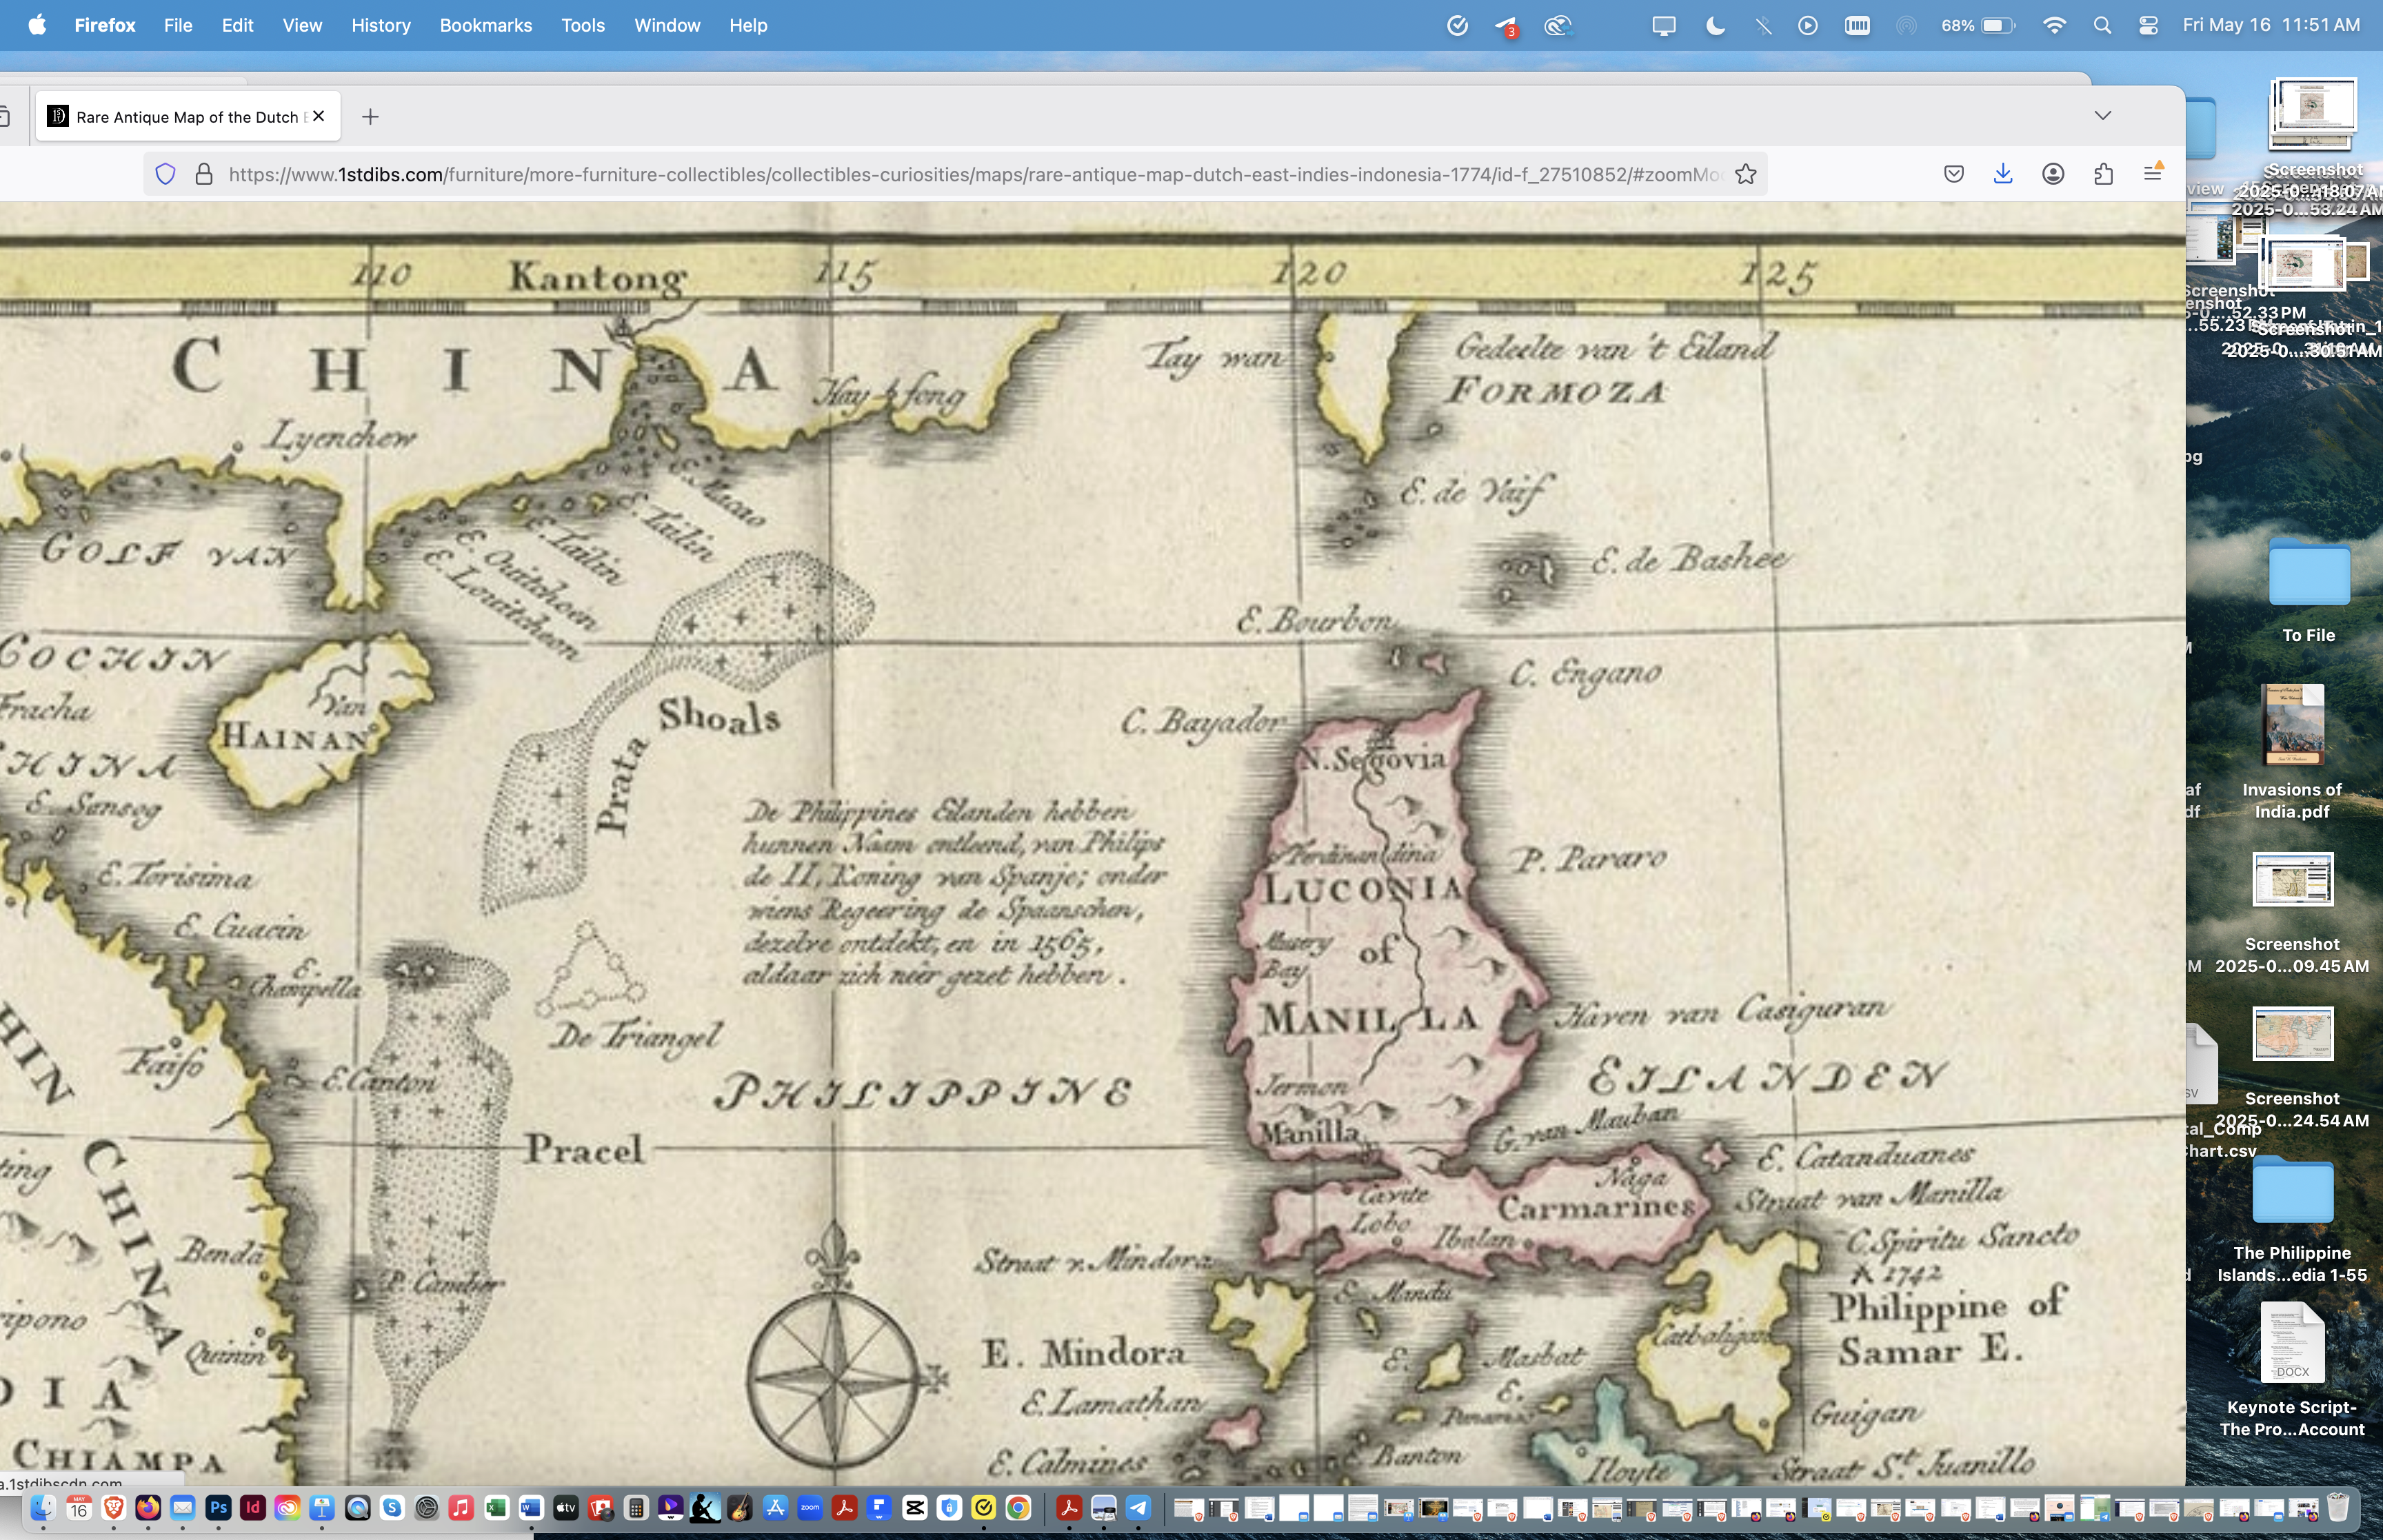The height and width of the screenshot is (1540, 2383).
Task: Open Telegram from the dock
Action: click(x=1138, y=1508)
